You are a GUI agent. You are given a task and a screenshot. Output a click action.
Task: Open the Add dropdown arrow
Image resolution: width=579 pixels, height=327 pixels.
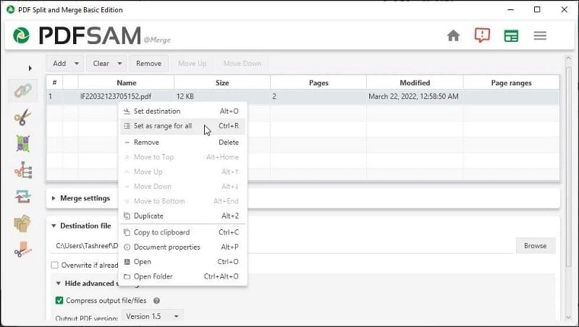pyautogui.click(x=77, y=64)
